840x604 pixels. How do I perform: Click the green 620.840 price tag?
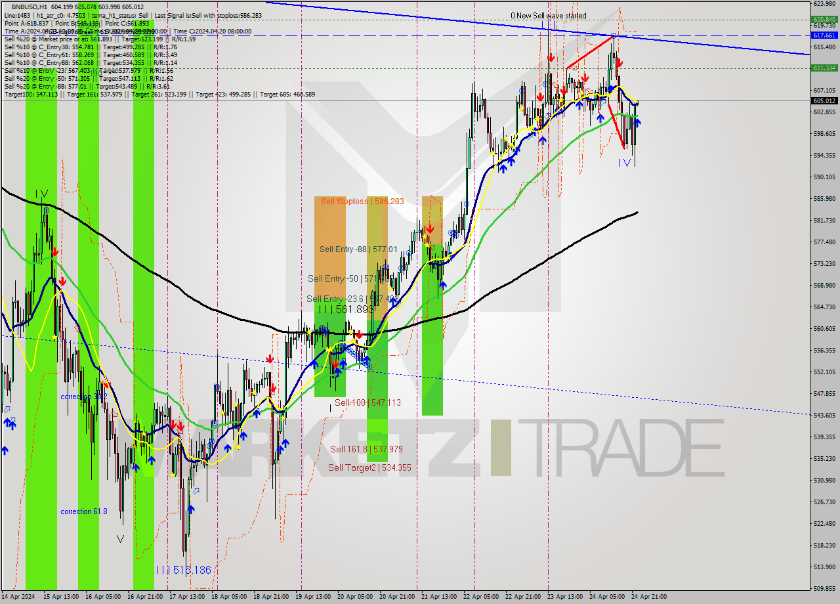point(824,20)
